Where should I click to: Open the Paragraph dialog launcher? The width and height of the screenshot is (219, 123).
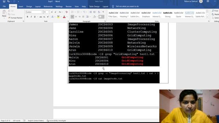pos(105,21)
